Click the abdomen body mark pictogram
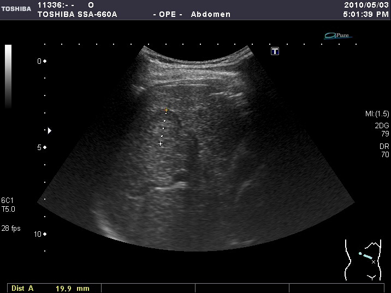Image resolution: width=391 pixels, height=293 pixels. click(363, 260)
